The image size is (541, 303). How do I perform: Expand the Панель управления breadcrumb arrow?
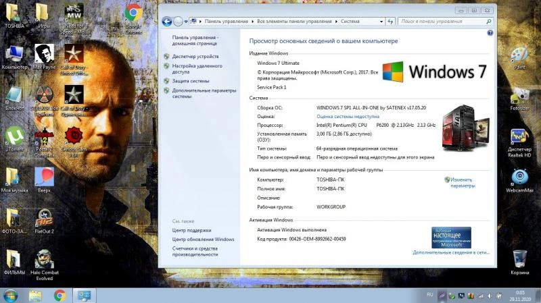[252, 22]
